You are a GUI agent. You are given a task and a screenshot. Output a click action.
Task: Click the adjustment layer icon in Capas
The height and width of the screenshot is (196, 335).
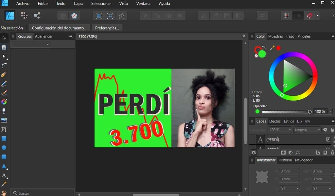pos(291,153)
